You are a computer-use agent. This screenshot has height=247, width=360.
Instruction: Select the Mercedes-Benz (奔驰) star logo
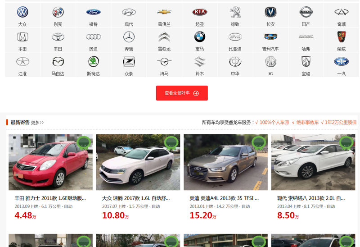[x=129, y=37]
